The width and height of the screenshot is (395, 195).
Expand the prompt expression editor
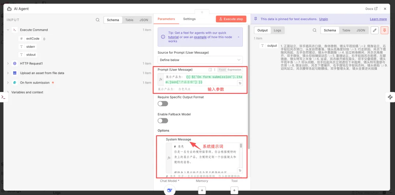[x=240, y=83]
